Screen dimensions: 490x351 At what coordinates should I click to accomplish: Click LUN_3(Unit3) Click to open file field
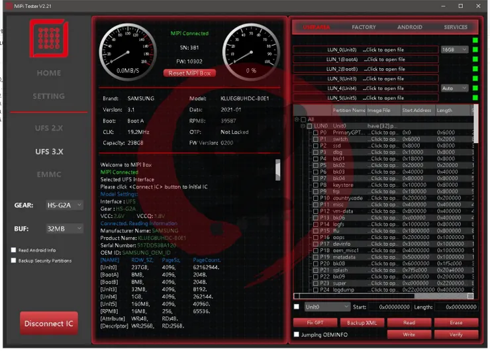(366, 79)
